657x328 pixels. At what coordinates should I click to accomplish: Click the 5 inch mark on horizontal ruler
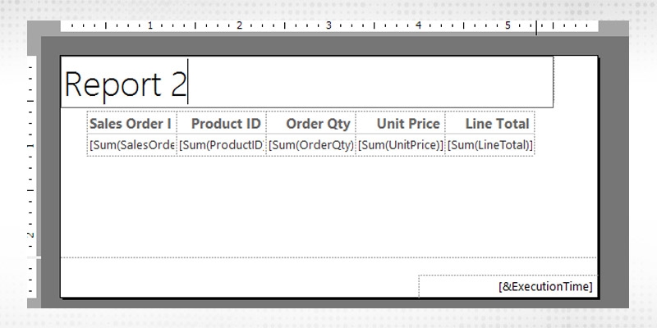(508, 25)
